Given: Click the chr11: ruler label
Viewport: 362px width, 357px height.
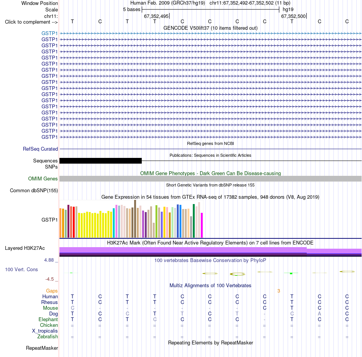Looking at the screenshot, I should [x=51, y=16].
